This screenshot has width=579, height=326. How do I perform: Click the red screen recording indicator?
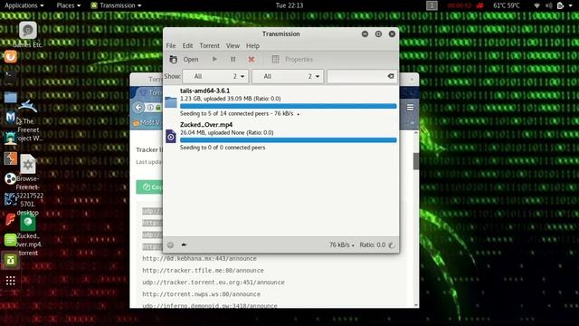[479, 5]
